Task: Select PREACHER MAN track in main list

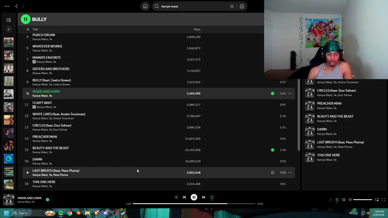Action: [x=45, y=137]
